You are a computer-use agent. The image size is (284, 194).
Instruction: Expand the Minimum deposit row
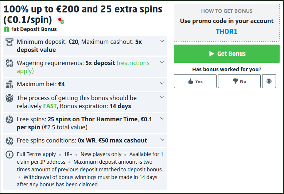click(x=162, y=41)
